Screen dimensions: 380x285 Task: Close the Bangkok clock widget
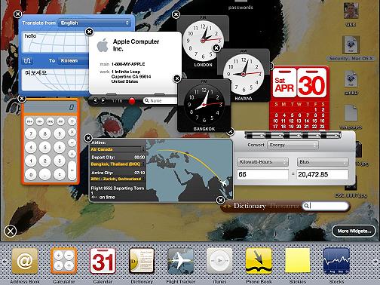177,78
